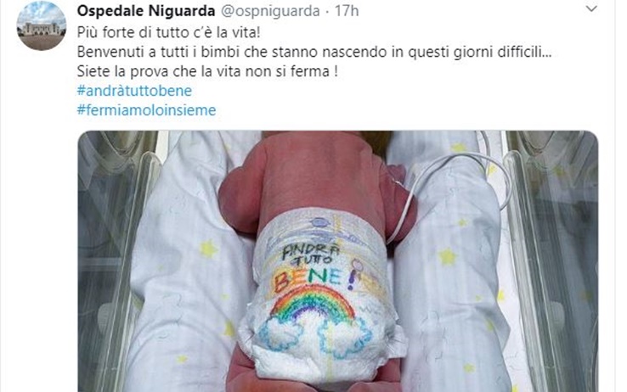Open the @ospniguarda handle link
The height and width of the screenshot is (392, 627).
coord(270,11)
